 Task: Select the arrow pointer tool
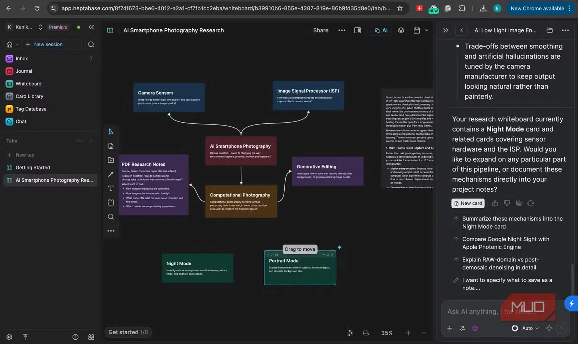pyautogui.click(x=111, y=132)
